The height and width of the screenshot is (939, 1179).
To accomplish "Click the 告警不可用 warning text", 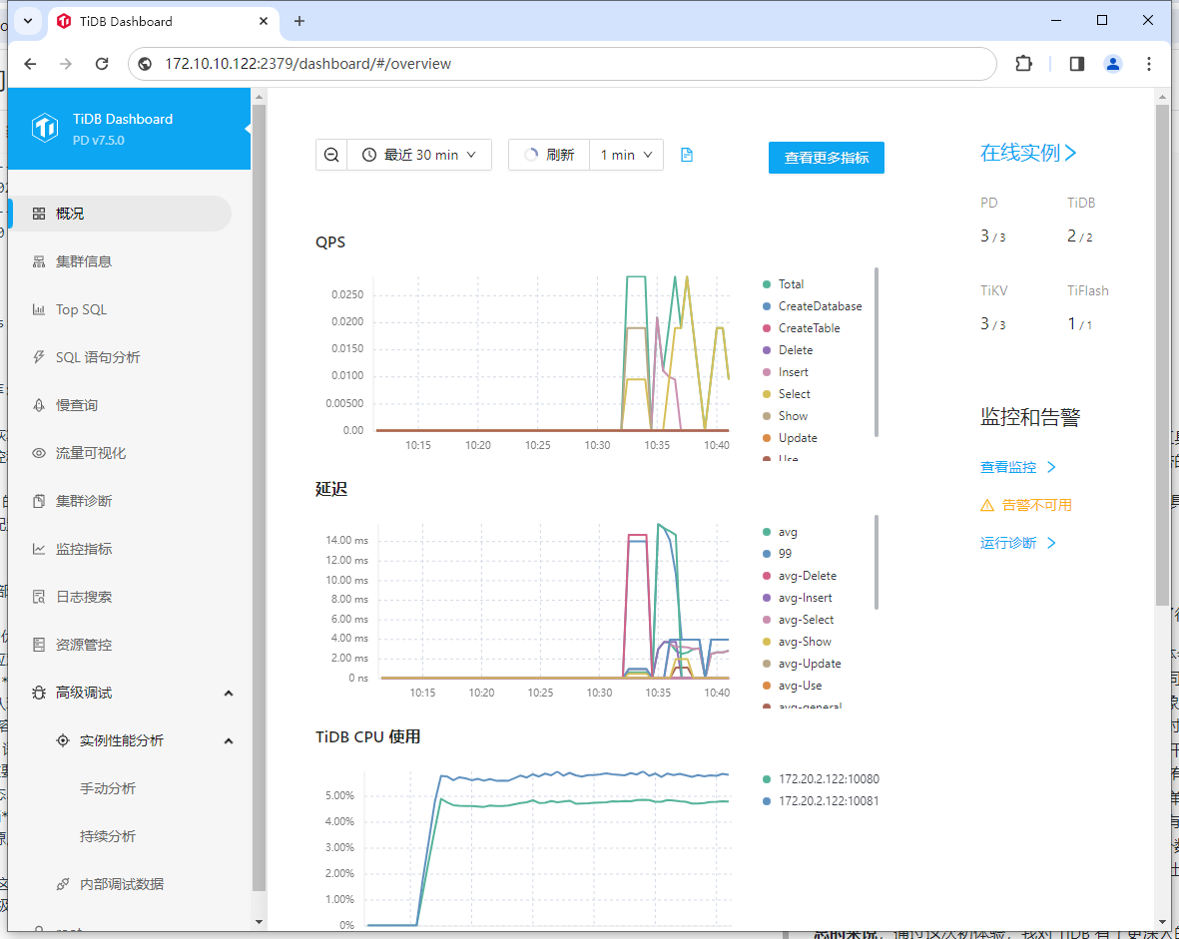I will click(1037, 505).
